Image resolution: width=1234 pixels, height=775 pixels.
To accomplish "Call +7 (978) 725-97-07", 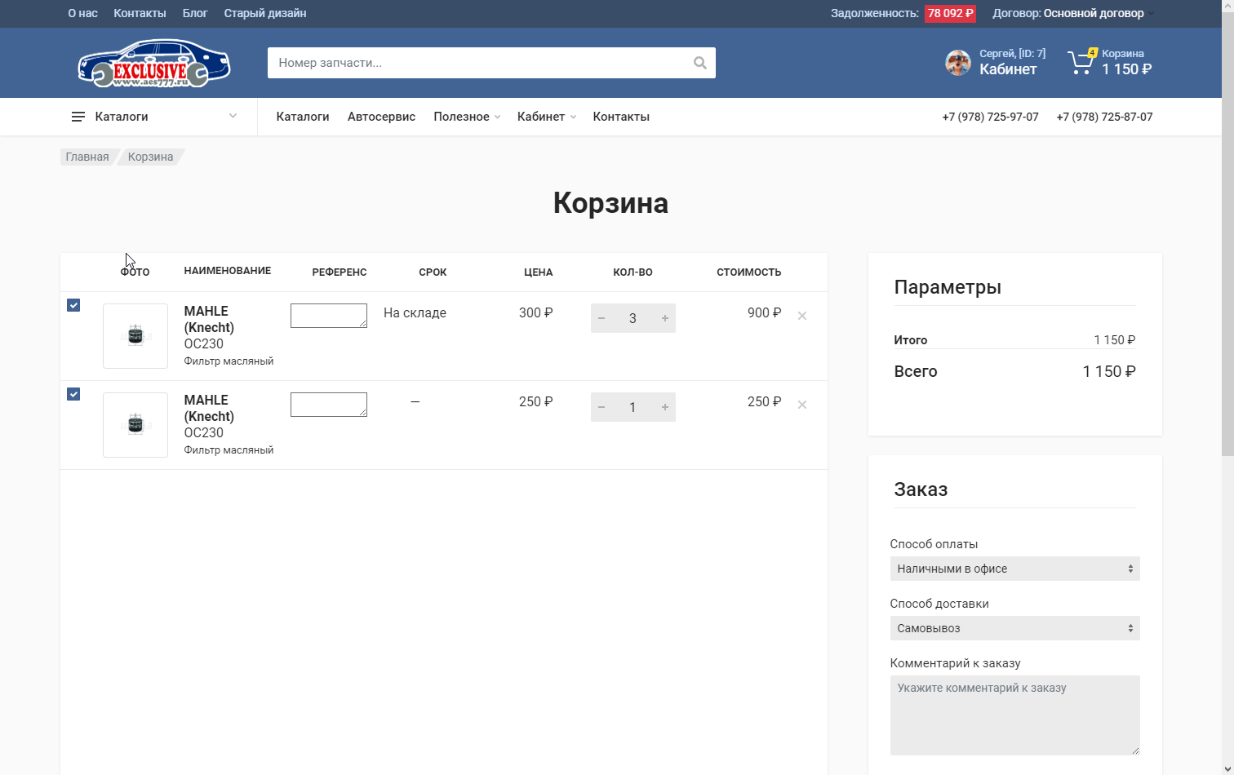I will (x=990, y=117).
